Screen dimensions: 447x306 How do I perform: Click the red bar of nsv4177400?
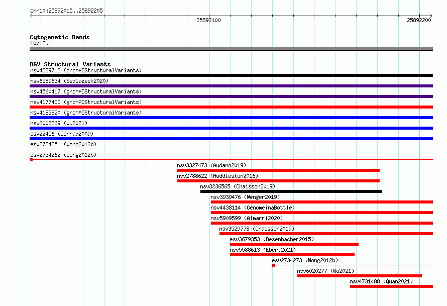pos(231,107)
